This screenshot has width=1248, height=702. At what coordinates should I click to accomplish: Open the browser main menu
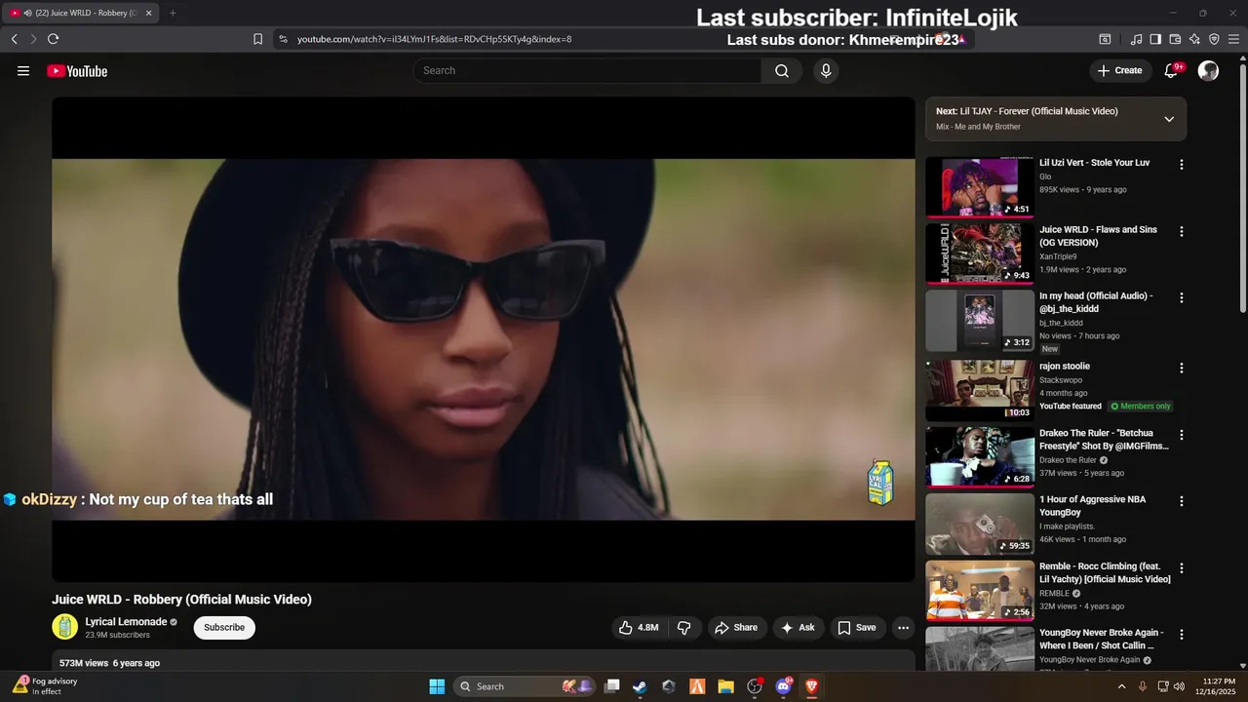[x=1234, y=39]
